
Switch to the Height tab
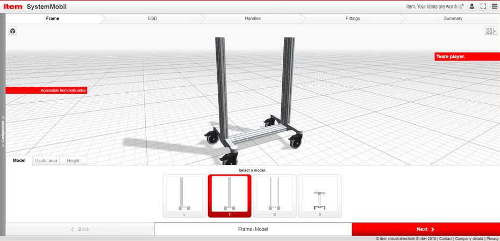(73, 161)
